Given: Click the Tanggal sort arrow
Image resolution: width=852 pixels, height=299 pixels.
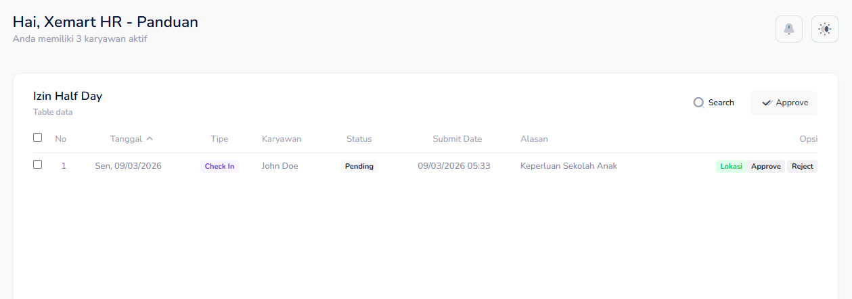Looking at the screenshot, I should [x=150, y=138].
